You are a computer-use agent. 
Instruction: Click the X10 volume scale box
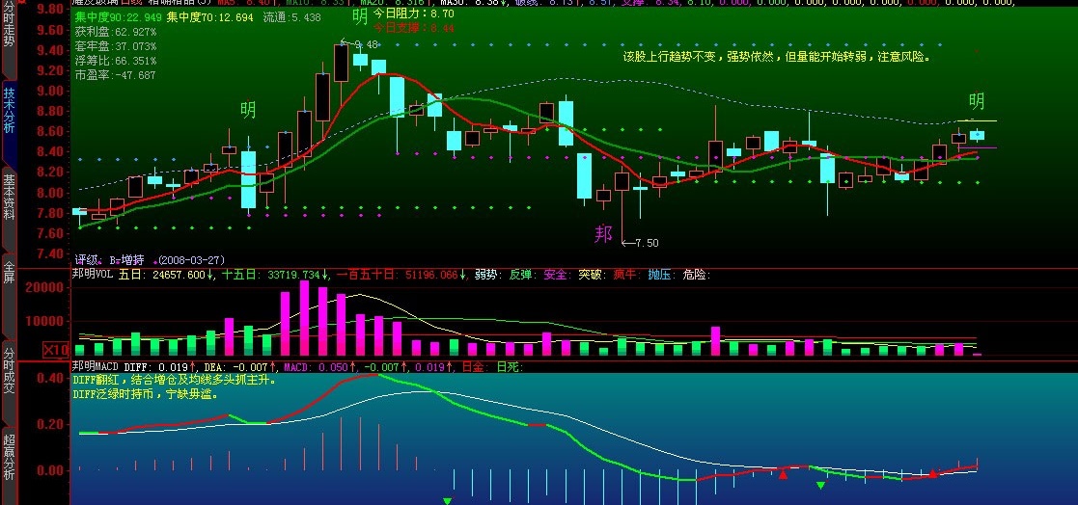[56, 349]
